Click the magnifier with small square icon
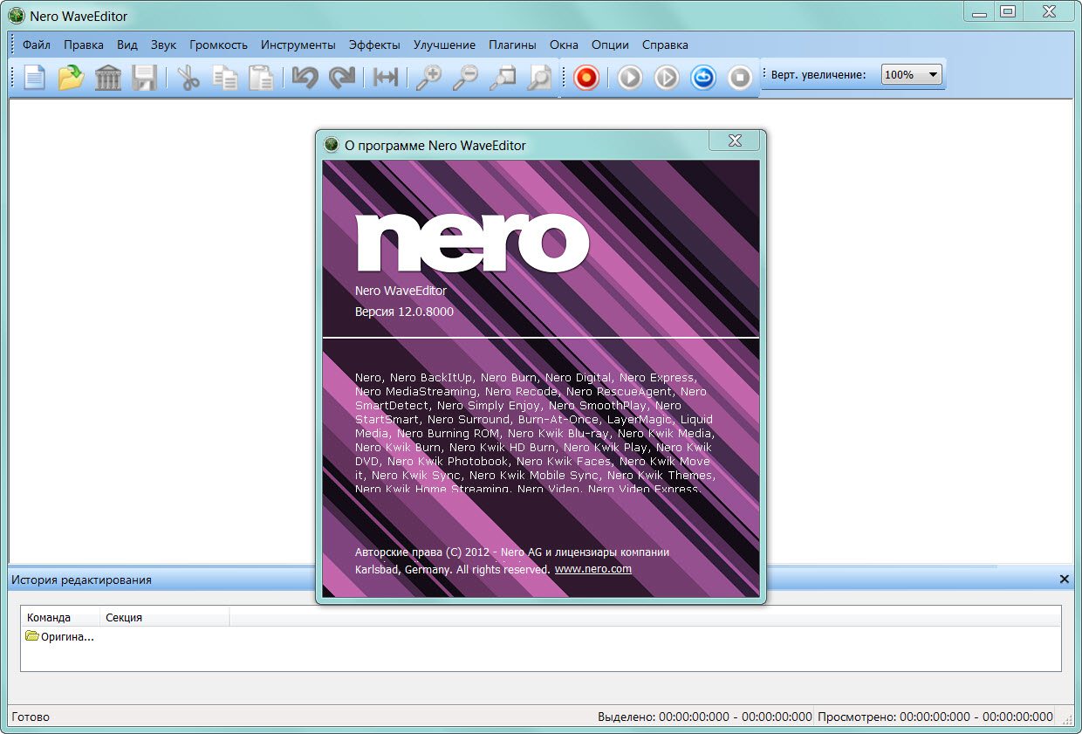This screenshot has height=734, width=1082. 503,78
